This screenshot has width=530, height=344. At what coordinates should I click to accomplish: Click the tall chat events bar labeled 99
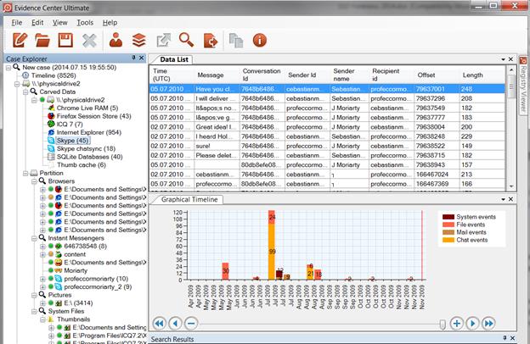(x=272, y=252)
